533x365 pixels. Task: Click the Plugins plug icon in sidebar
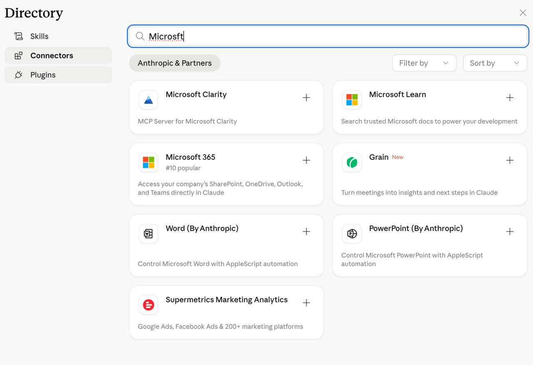click(x=19, y=75)
